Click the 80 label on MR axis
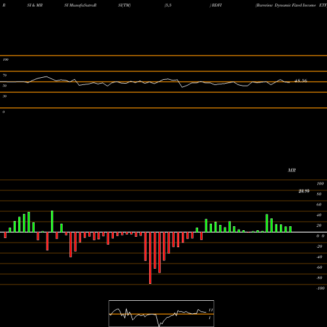The image size is (327, 327). [x=319, y=194]
